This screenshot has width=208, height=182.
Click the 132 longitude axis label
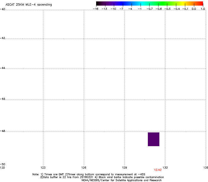(165, 168)
